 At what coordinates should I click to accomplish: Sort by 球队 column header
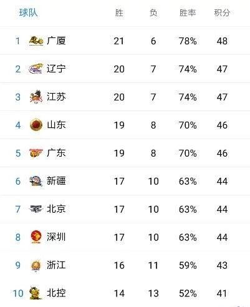click(28, 12)
